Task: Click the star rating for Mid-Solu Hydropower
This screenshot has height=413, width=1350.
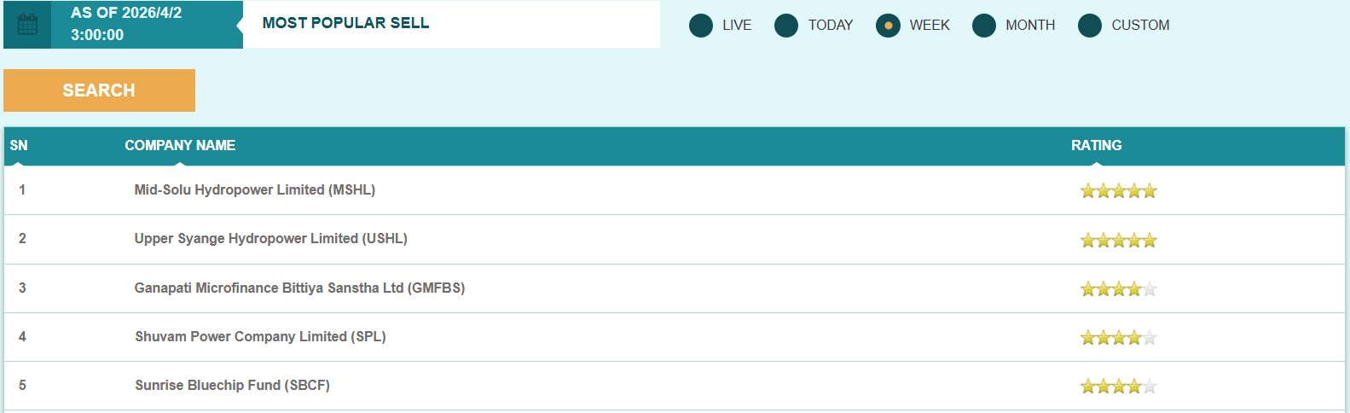Action: pyautogui.click(x=1118, y=191)
